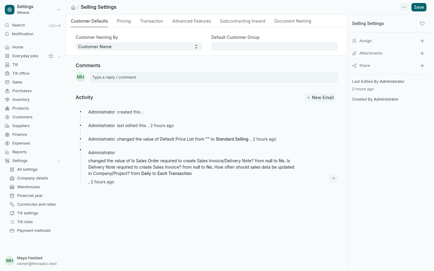Click the Type a reply comment box

pyautogui.click(x=214, y=77)
